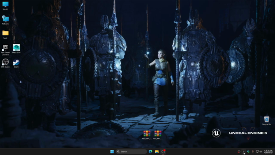The width and height of the screenshot is (275, 155).
Task: Click the taskbar Search box
Action: click(131, 152)
